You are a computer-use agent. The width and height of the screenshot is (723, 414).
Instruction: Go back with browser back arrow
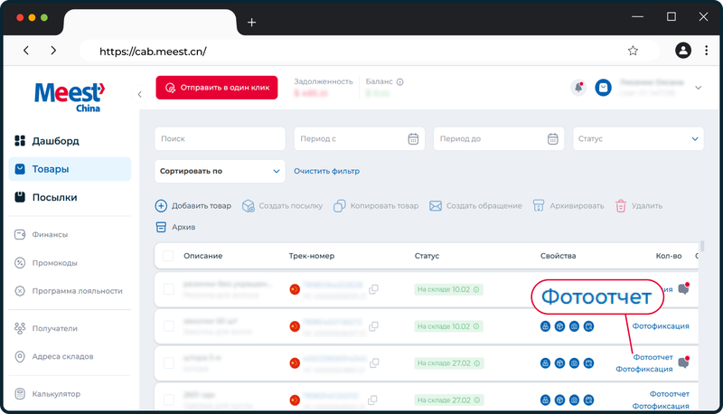[x=26, y=51]
